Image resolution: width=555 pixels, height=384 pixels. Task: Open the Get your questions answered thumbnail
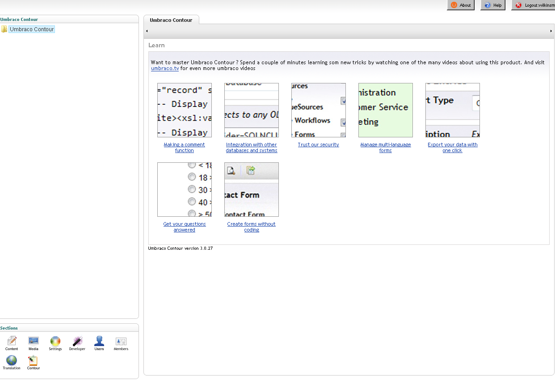pos(185,190)
